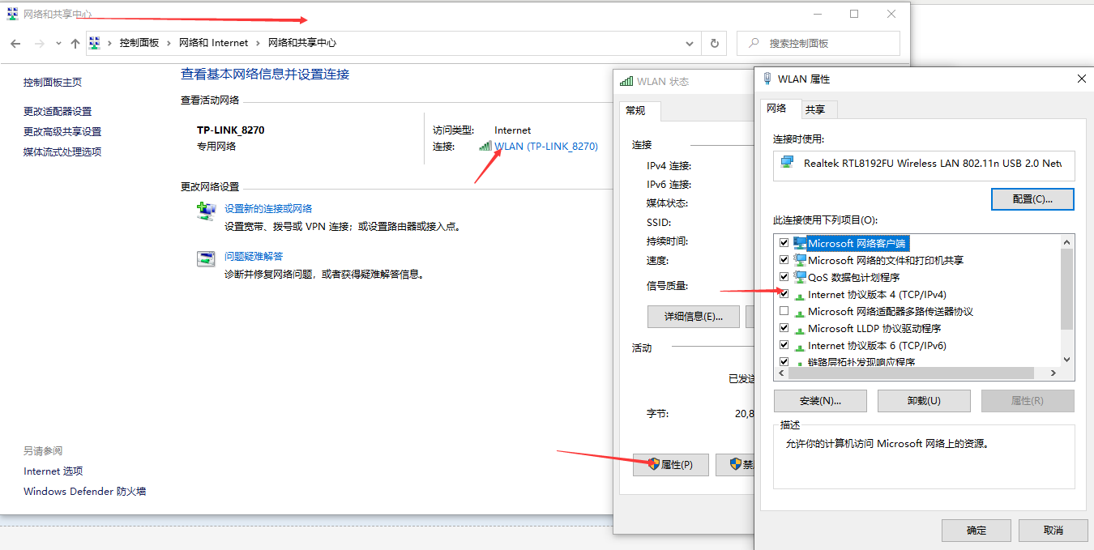The image size is (1094, 550).
Task: Click the troubleshoot problems icon
Action: click(x=206, y=258)
